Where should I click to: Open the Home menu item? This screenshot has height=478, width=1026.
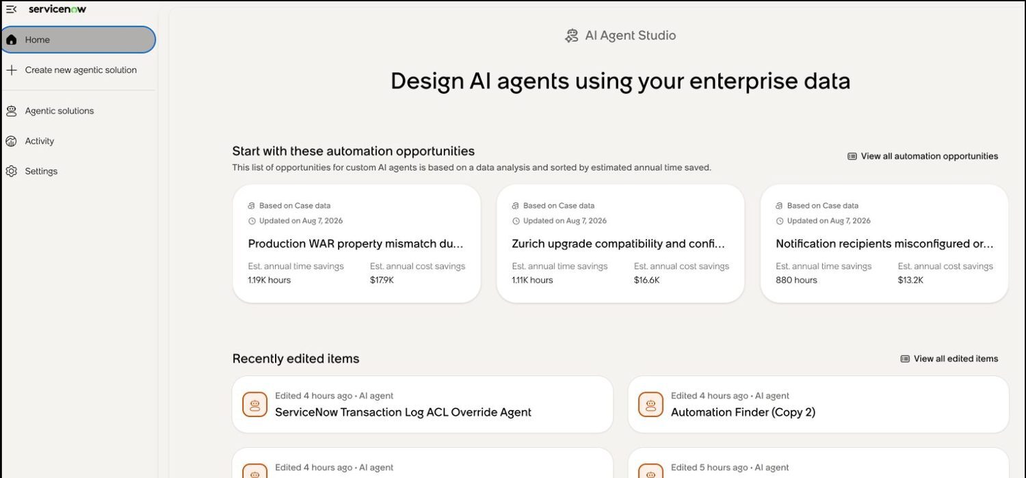click(x=78, y=40)
